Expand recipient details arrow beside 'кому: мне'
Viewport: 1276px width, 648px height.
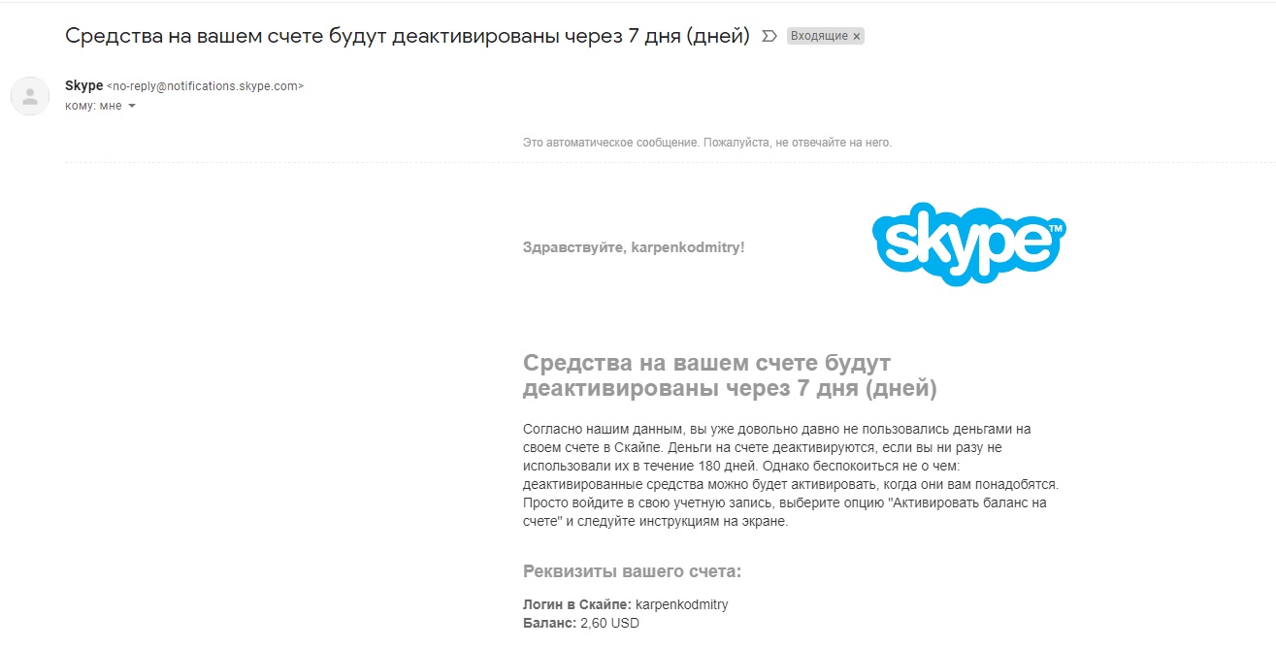(132, 107)
